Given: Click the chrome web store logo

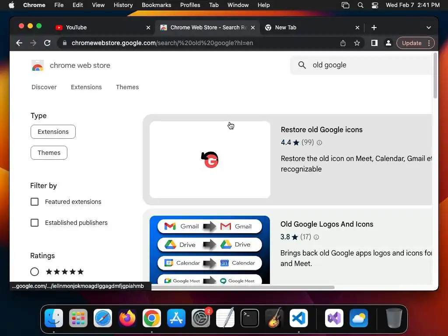Looking at the screenshot, I should (x=38, y=66).
